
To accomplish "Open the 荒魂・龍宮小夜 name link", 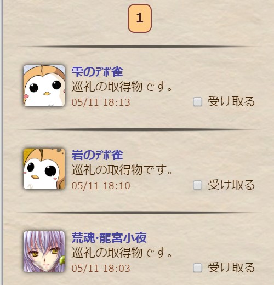I will [109, 238].
